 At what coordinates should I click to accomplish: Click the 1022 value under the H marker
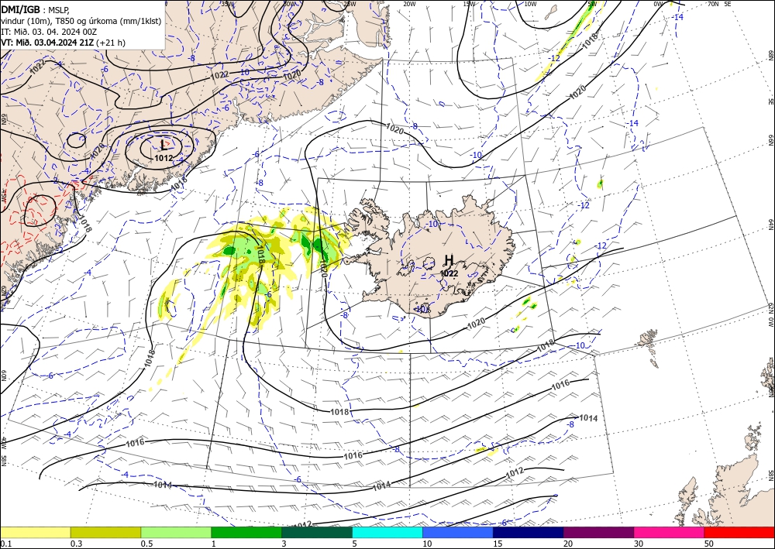pyautogui.click(x=449, y=273)
